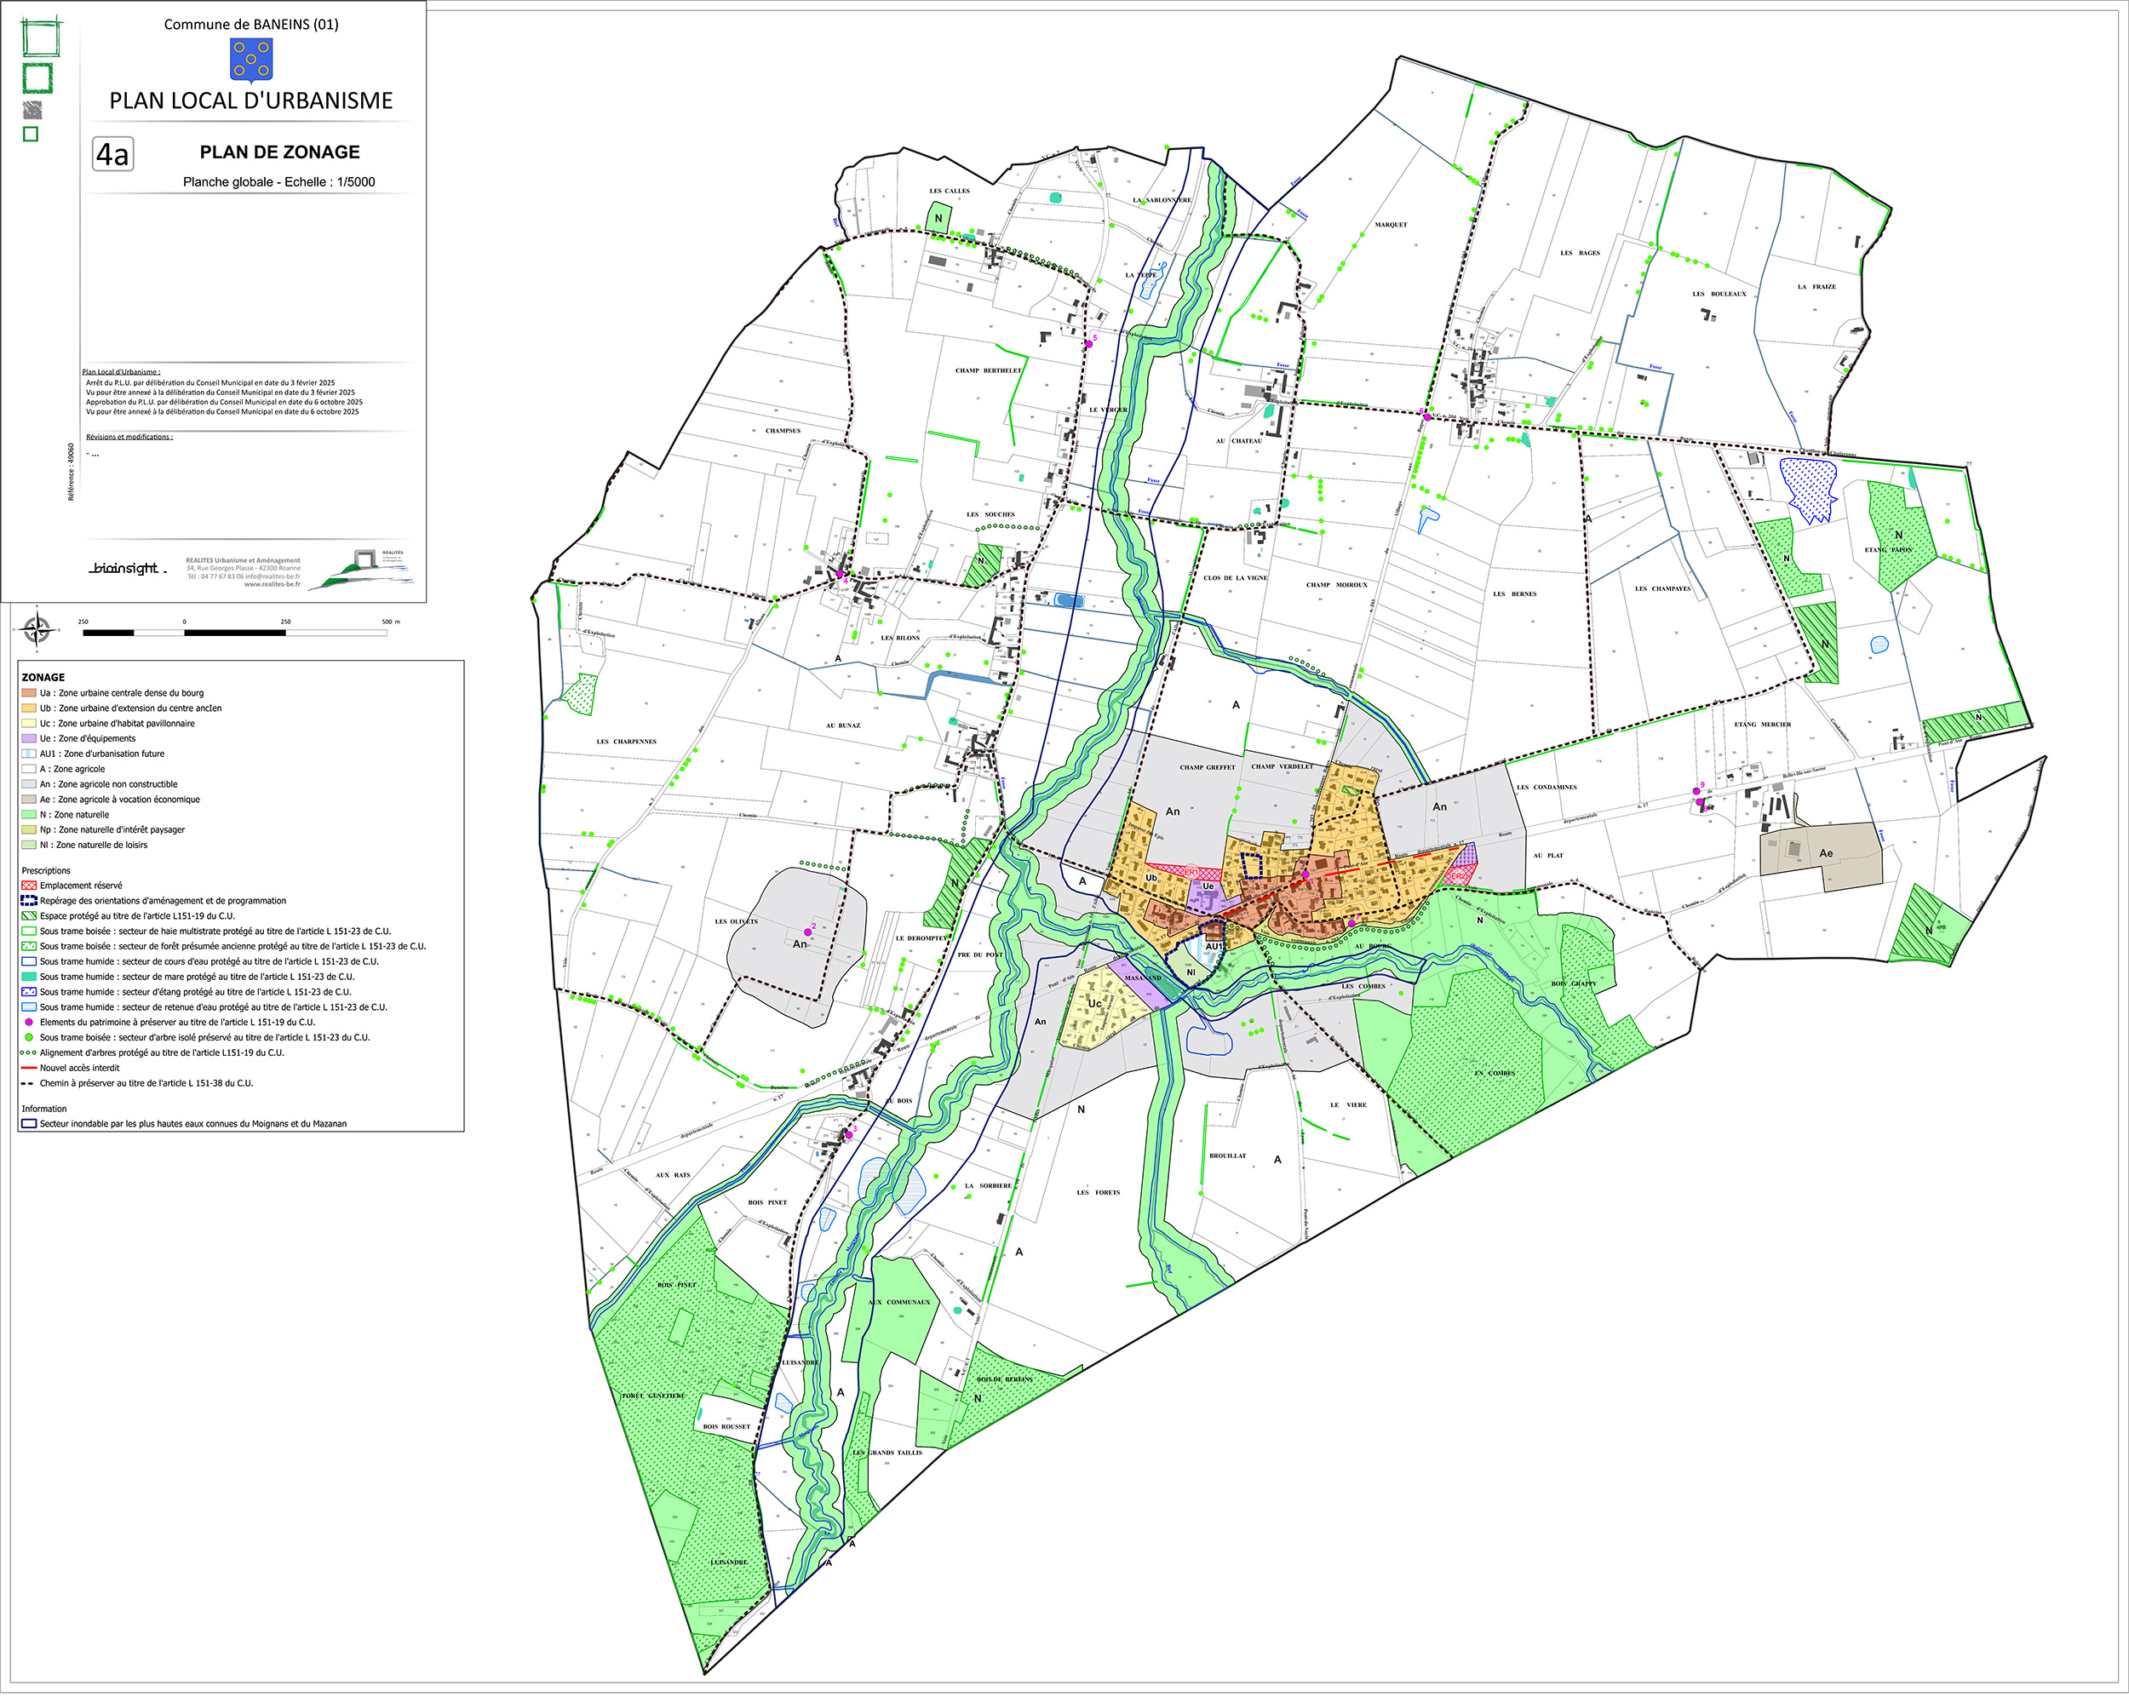2129x1697 pixels.
Task: Click the magenta heritage element legend dot
Action: 29,1023
